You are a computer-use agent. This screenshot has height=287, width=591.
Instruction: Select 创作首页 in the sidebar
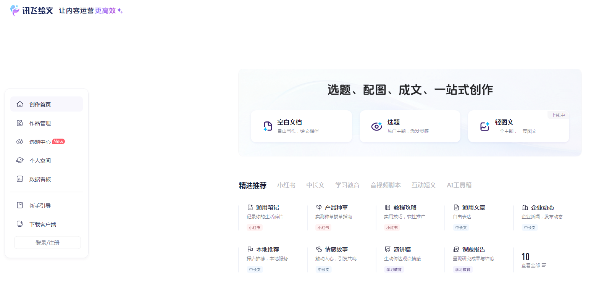point(40,104)
